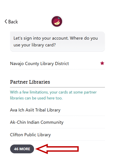The width and height of the screenshot is (113, 167).
Task: Expand the list with 46 MORE button
Action: (x=22, y=149)
